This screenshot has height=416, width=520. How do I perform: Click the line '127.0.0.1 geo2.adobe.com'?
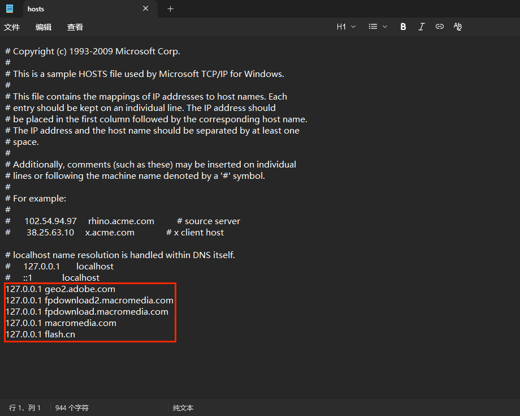coord(60,289)
